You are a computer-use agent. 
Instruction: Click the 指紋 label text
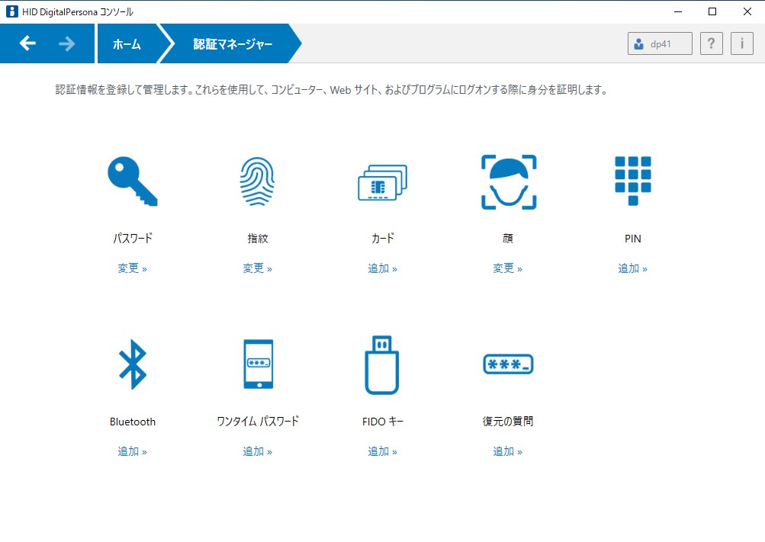tap(258, 239)
